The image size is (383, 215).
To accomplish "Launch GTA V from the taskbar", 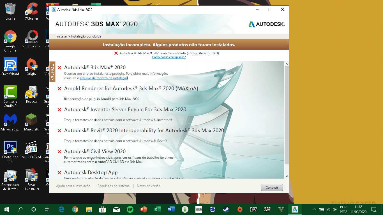I will pyautogui.click(x=281, y=209).
